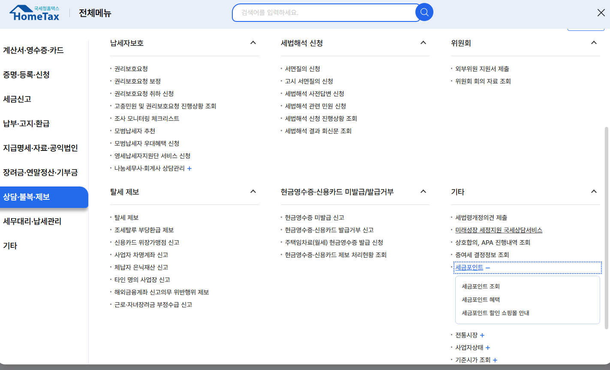
Task: Collapse the 세금포인트 submenu
Action: (x=488, y=268)
